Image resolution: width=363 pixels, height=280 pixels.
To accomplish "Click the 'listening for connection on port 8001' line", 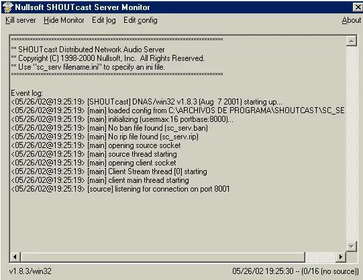I will 120,189.
